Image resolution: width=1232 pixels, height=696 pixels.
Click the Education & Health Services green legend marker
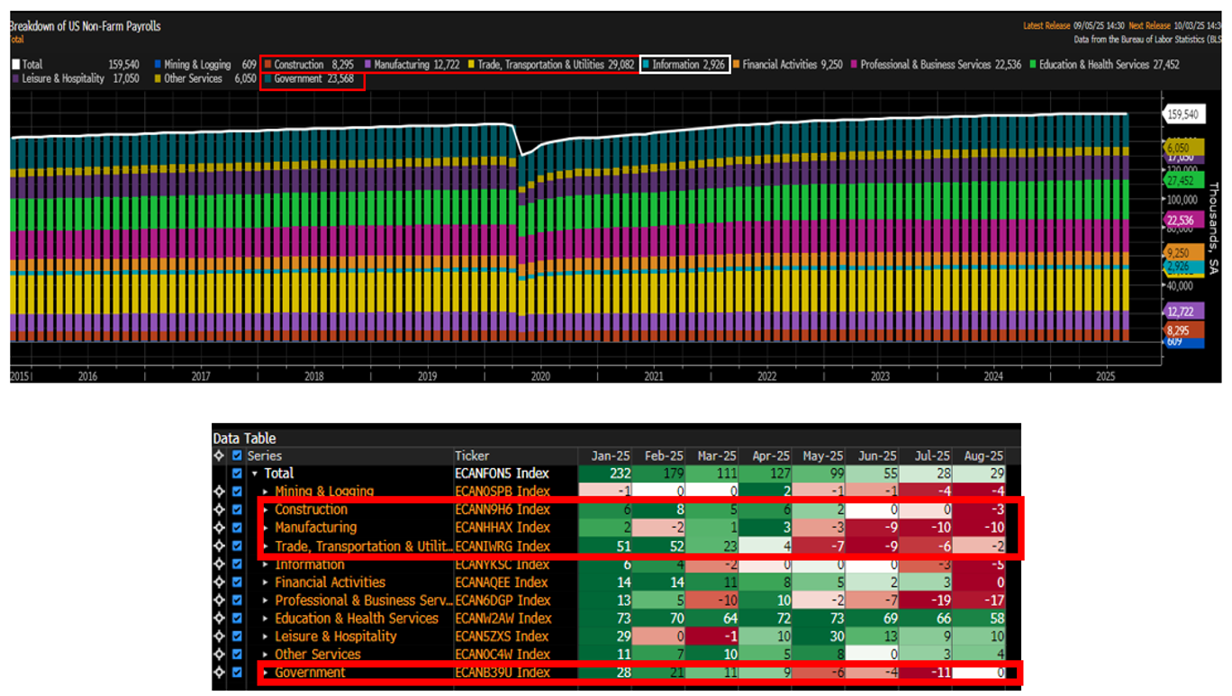tap(1033, 65)
